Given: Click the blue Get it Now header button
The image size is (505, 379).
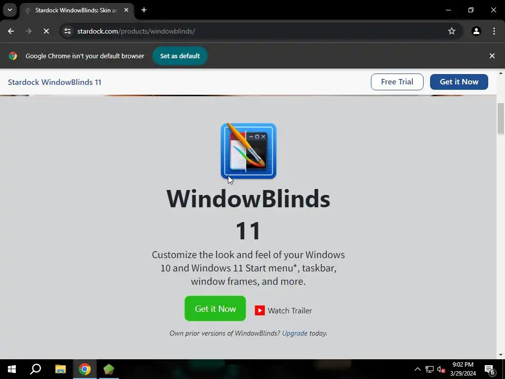Looking at the screenshot, I should (x=459, y=82).
